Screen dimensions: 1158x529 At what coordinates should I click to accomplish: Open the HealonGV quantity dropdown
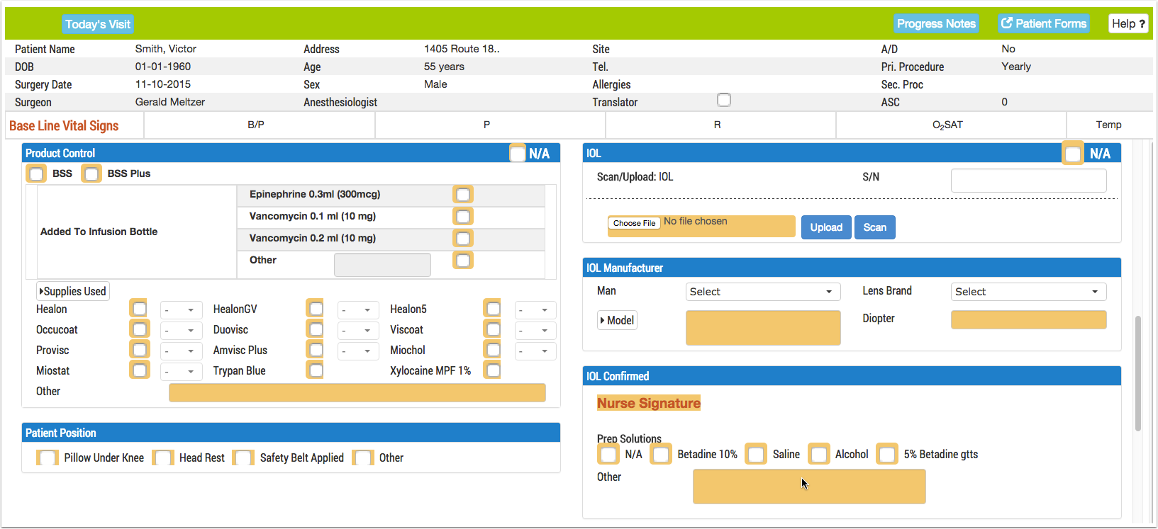point(358,310)
